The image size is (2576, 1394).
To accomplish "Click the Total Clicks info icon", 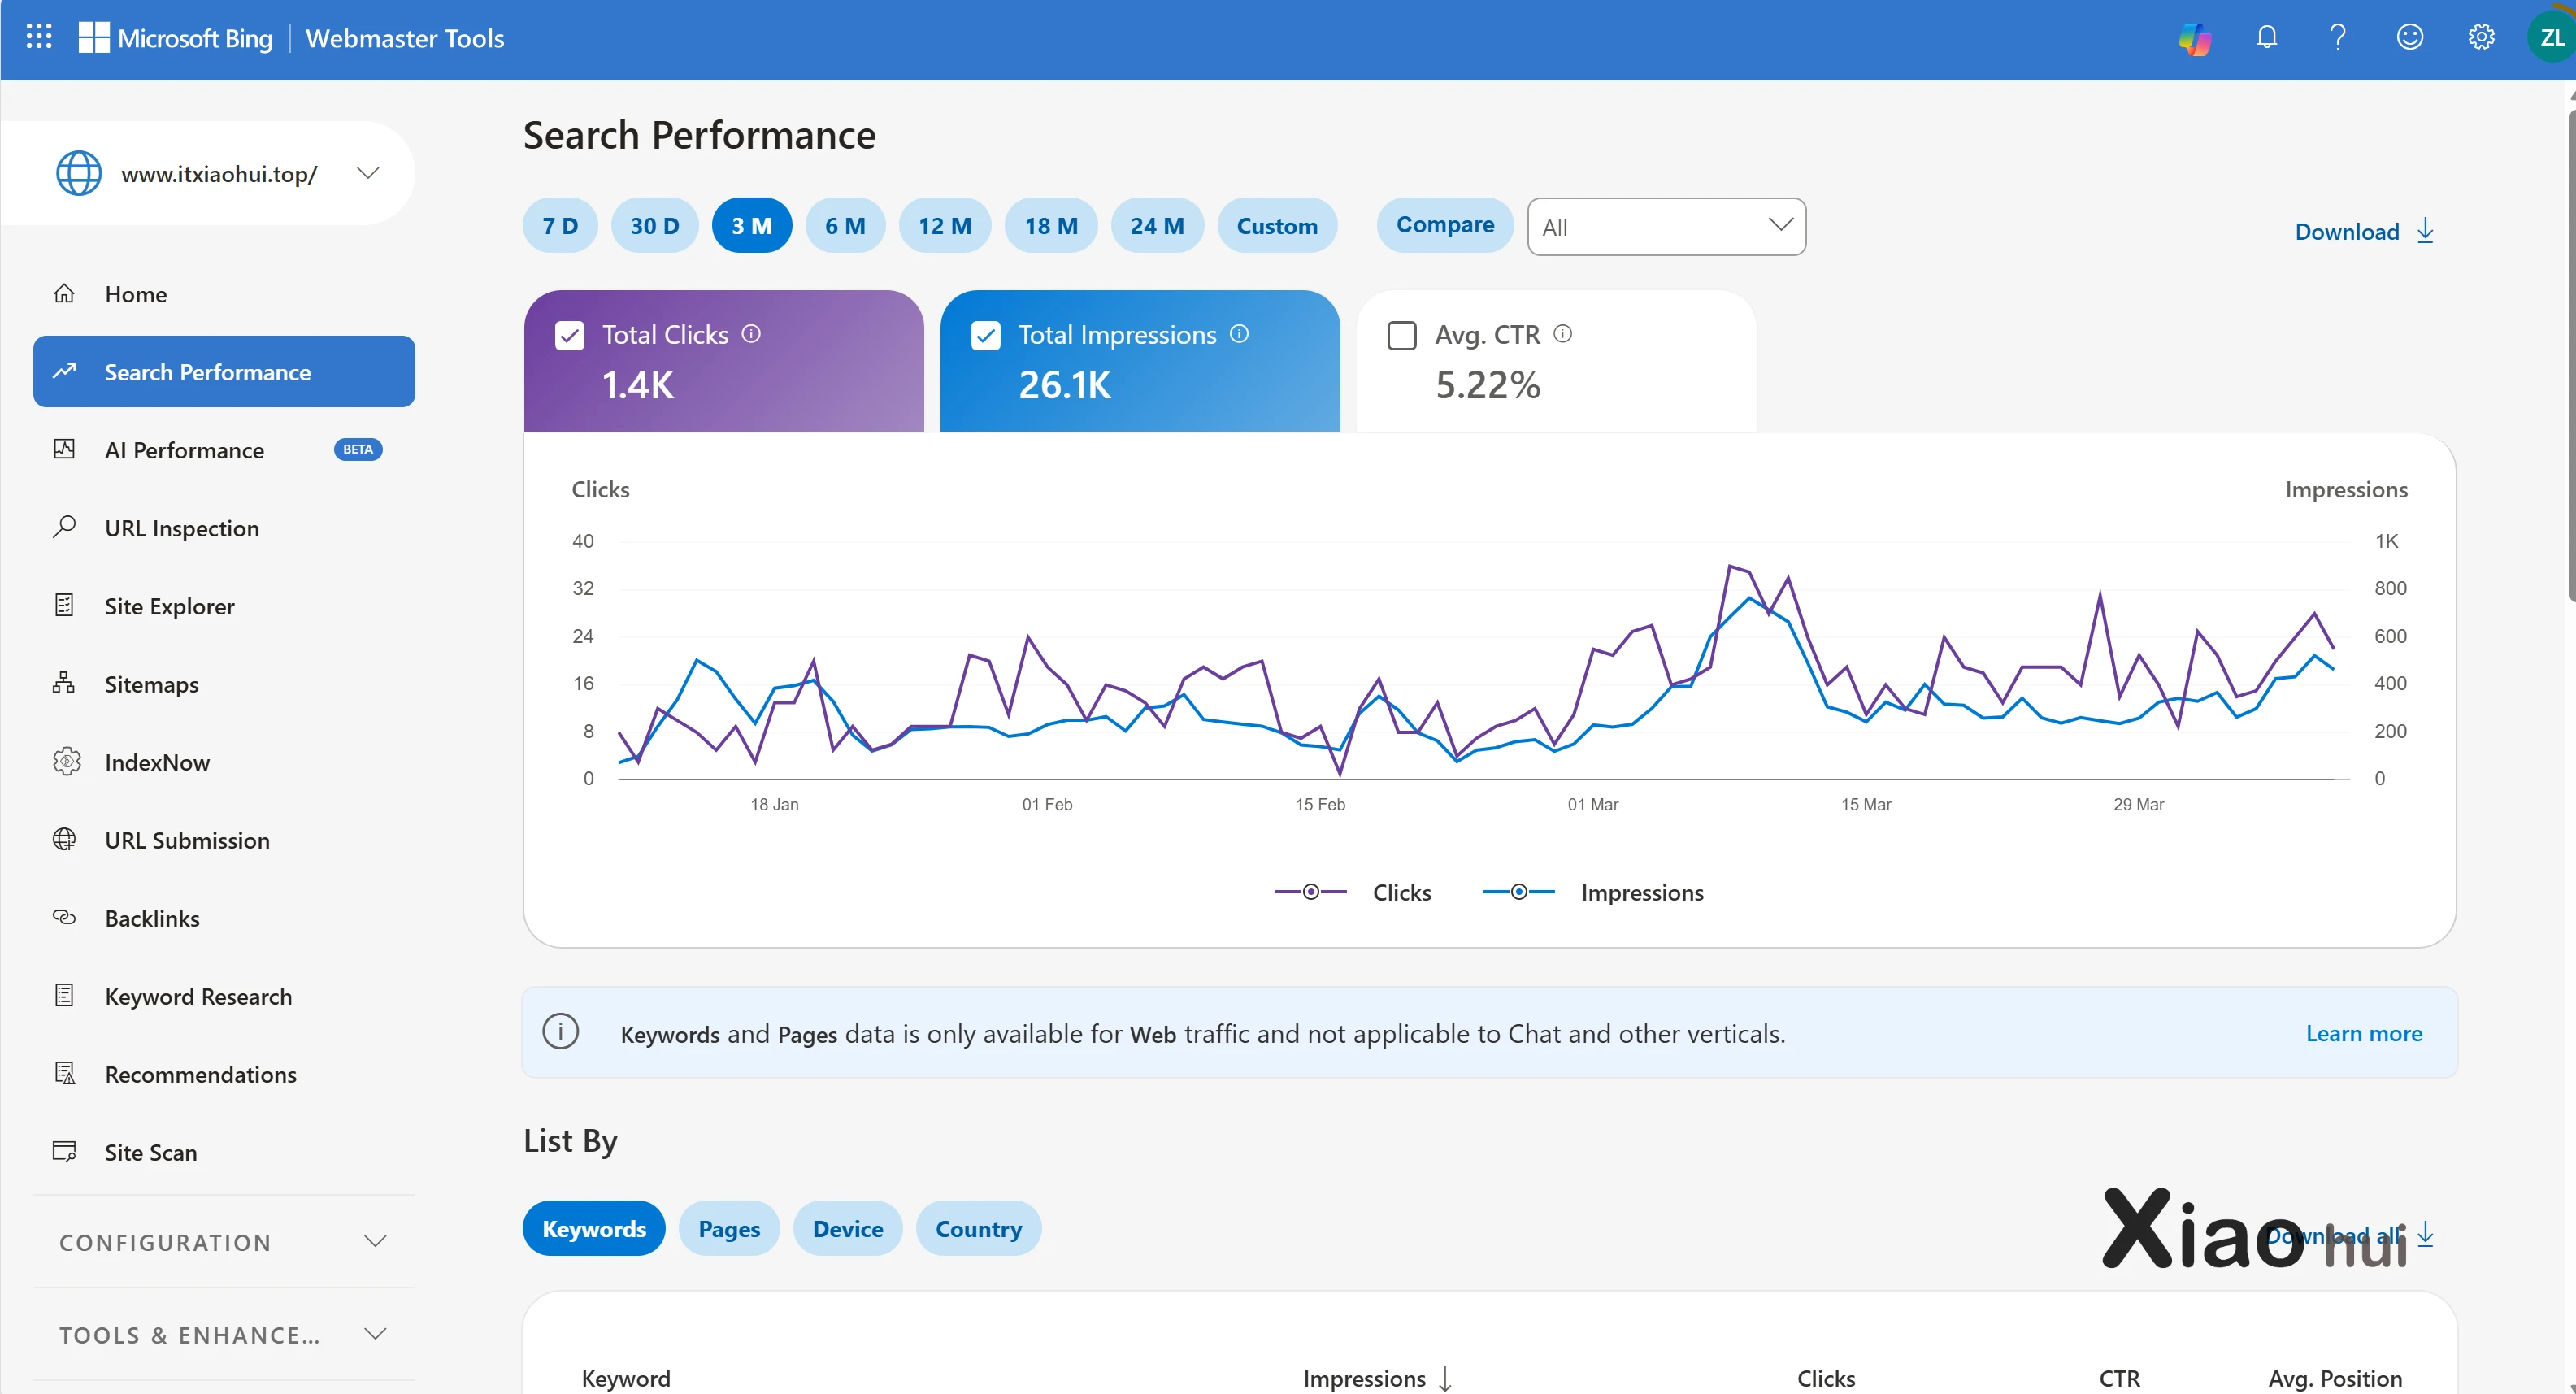I will pos(751,334).
